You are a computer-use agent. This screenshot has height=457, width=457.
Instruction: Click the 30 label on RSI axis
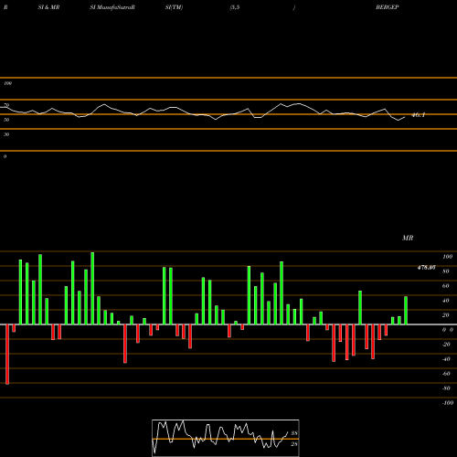pos(6,134)
